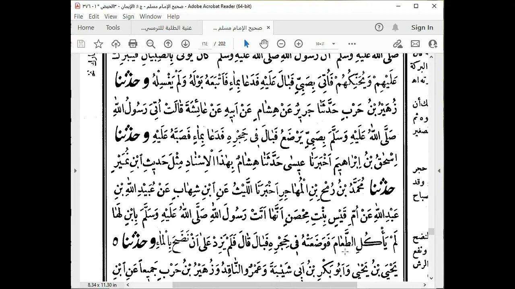The image size is (515, 289).
Task: Open the Window menu
Action: coord(150,16)
